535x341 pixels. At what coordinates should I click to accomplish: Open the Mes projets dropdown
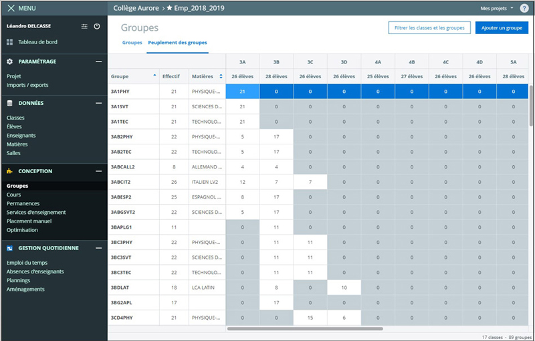coord(497,8)
